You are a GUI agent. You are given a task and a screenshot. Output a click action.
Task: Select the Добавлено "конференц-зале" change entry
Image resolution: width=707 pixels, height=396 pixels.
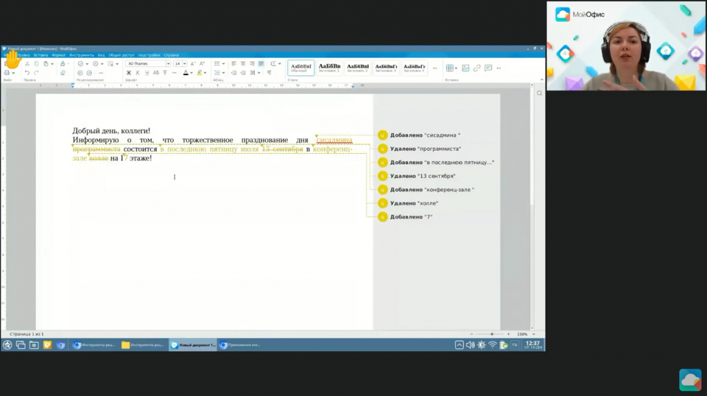tap(426, 190)
